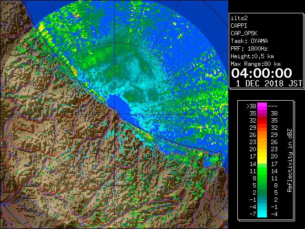Viewport: 305px width, 229px height.
Task: Click the 'PRF: 1800Hz' line
Action: pos(249,49)
